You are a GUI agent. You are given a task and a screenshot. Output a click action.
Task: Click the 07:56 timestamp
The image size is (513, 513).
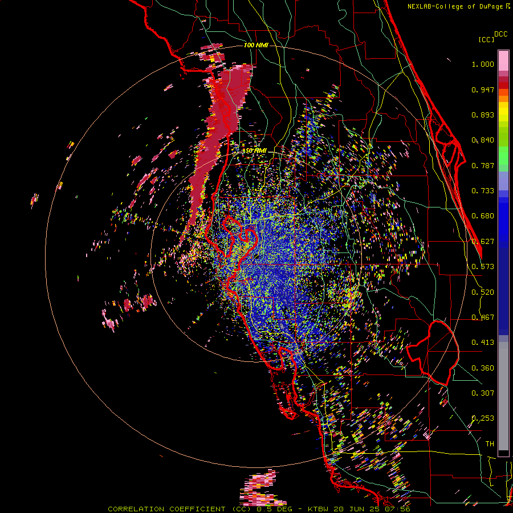pos(398,509)
